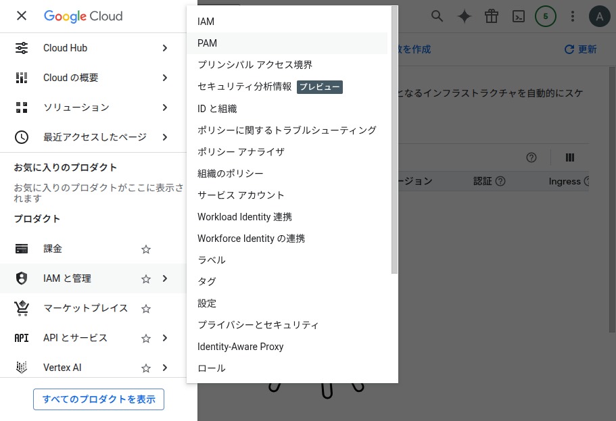Click the search magnifier icon
The width and height of the screenshot is (616, 421).
click(437, 16)
